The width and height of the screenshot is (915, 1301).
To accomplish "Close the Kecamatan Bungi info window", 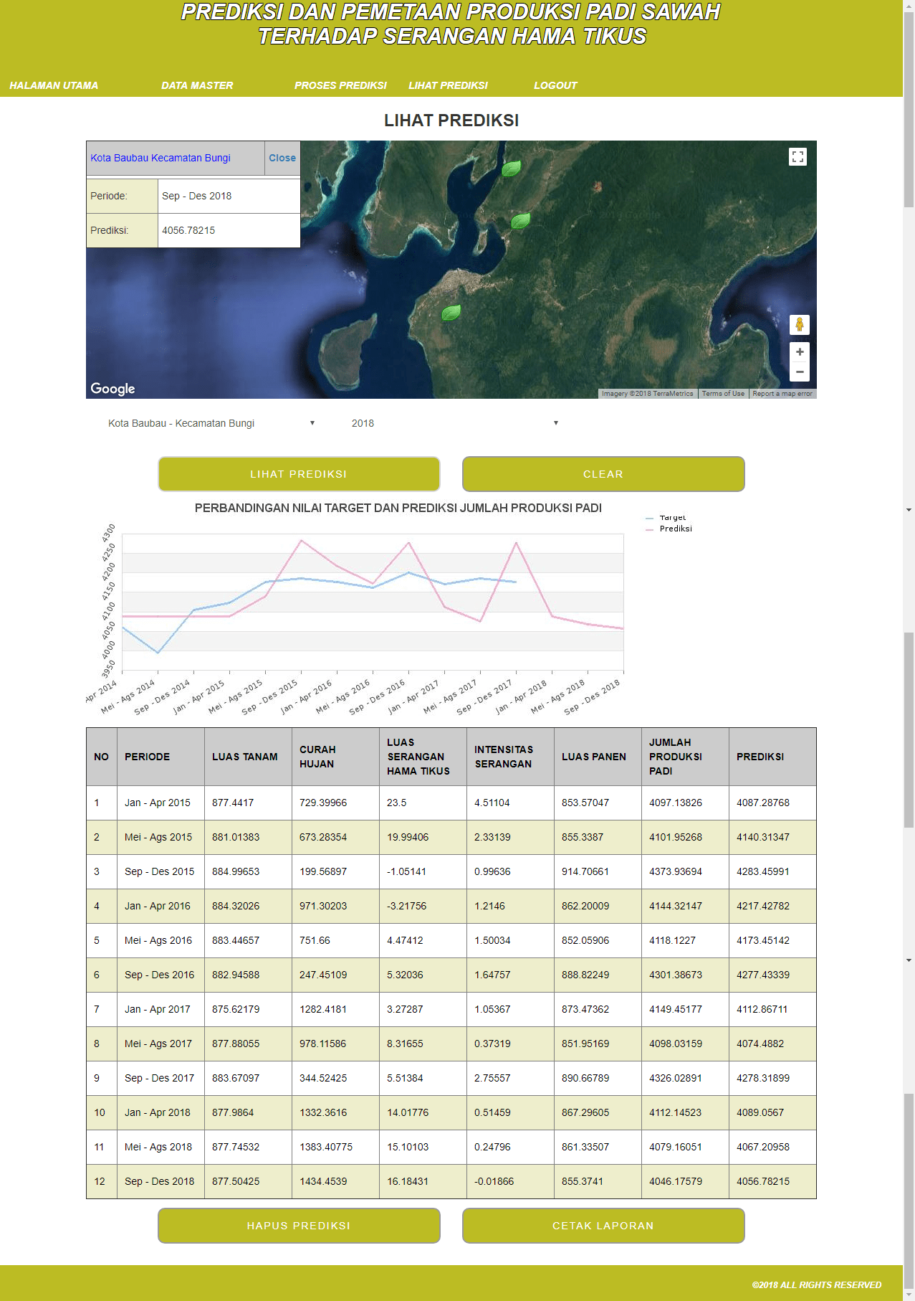I will [x=282, y=158].
